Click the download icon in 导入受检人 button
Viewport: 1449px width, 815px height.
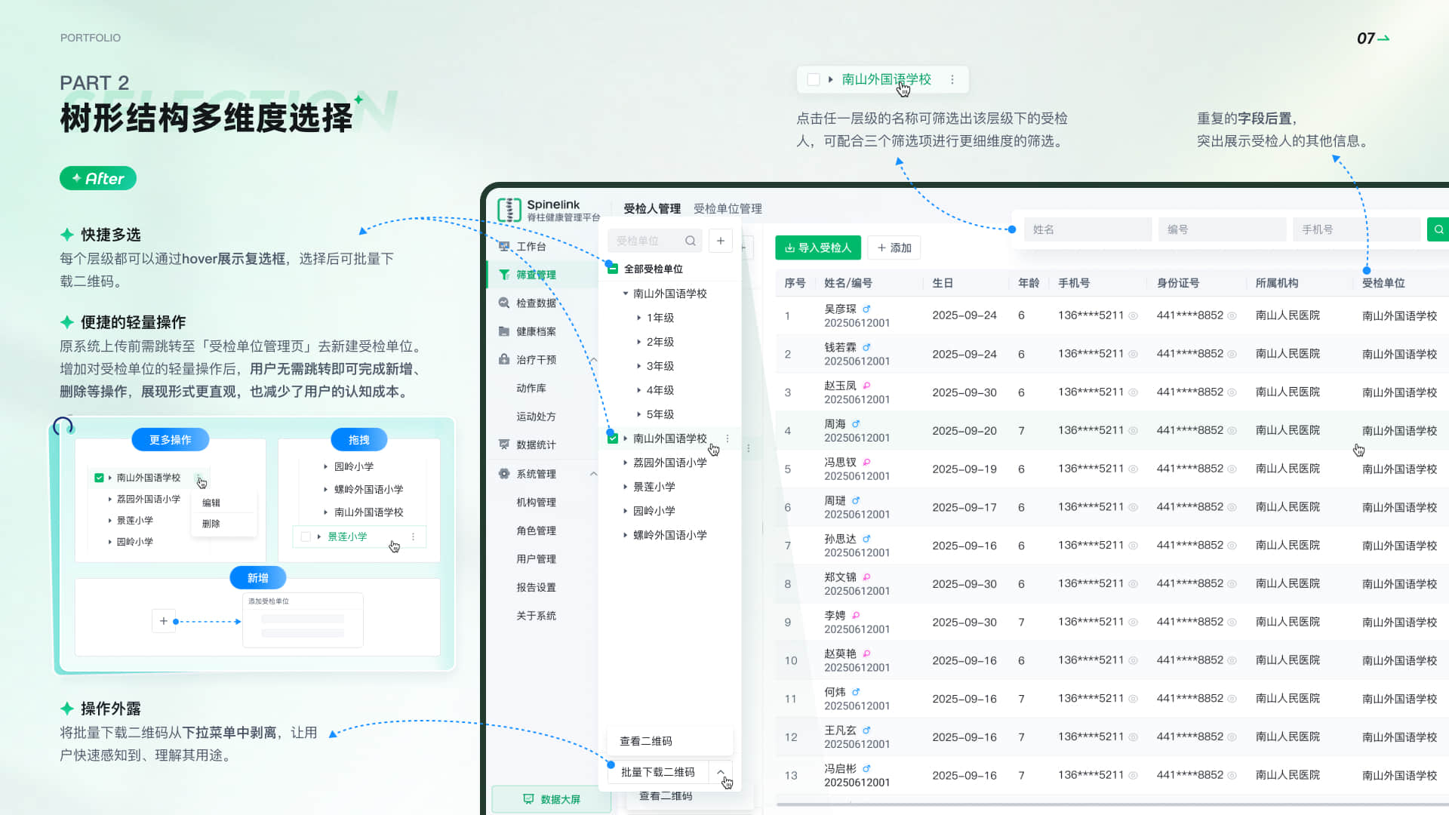tap(789, 248)
